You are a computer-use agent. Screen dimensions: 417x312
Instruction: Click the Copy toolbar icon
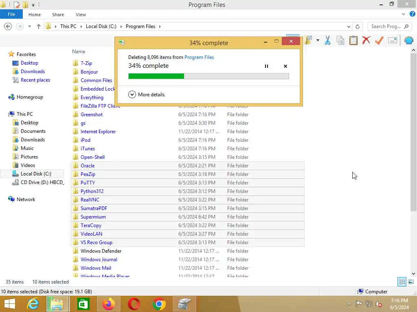tap(340, 40)
